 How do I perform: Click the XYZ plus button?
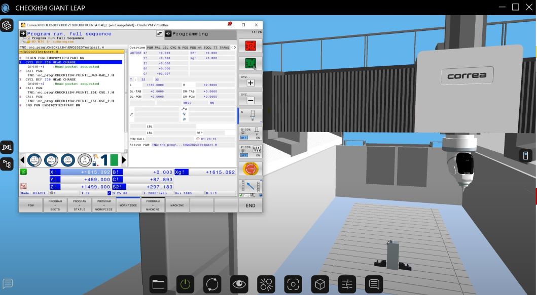(x=250, y=82)
